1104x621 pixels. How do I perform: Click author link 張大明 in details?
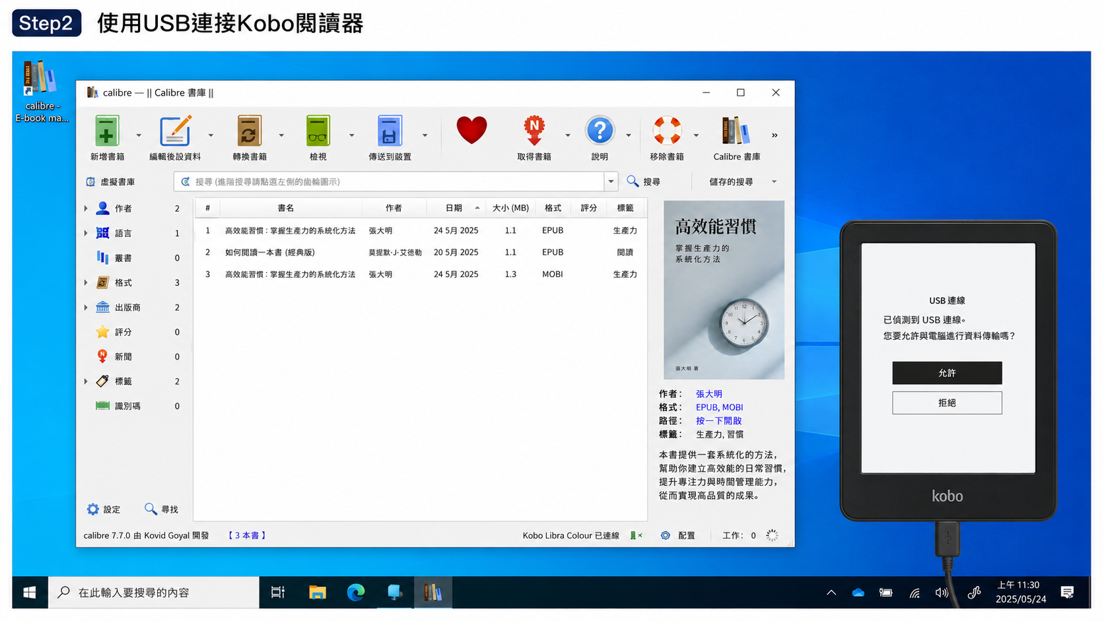pyautogui.click(x=708, y=394)
